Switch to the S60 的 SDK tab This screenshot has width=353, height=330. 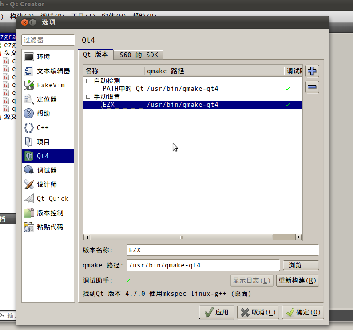139,55
